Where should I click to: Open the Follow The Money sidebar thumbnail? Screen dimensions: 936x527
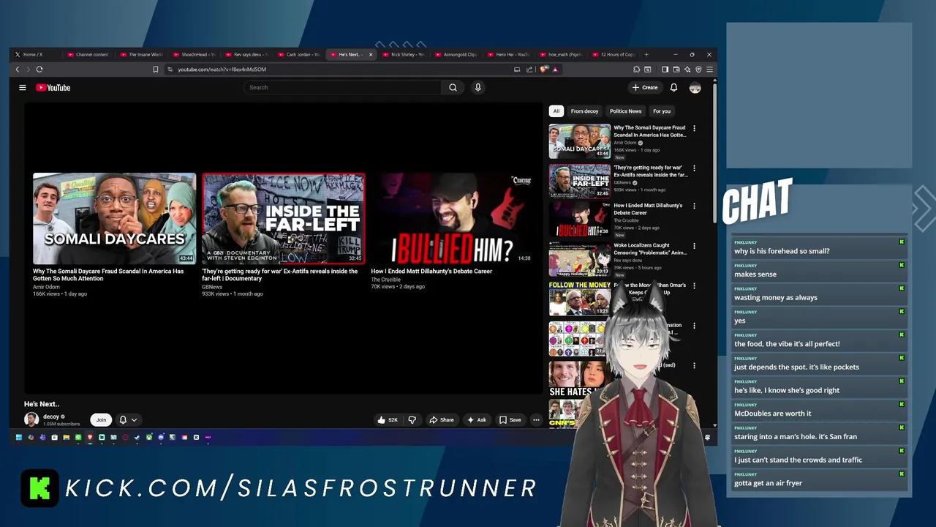pos(580,299)
